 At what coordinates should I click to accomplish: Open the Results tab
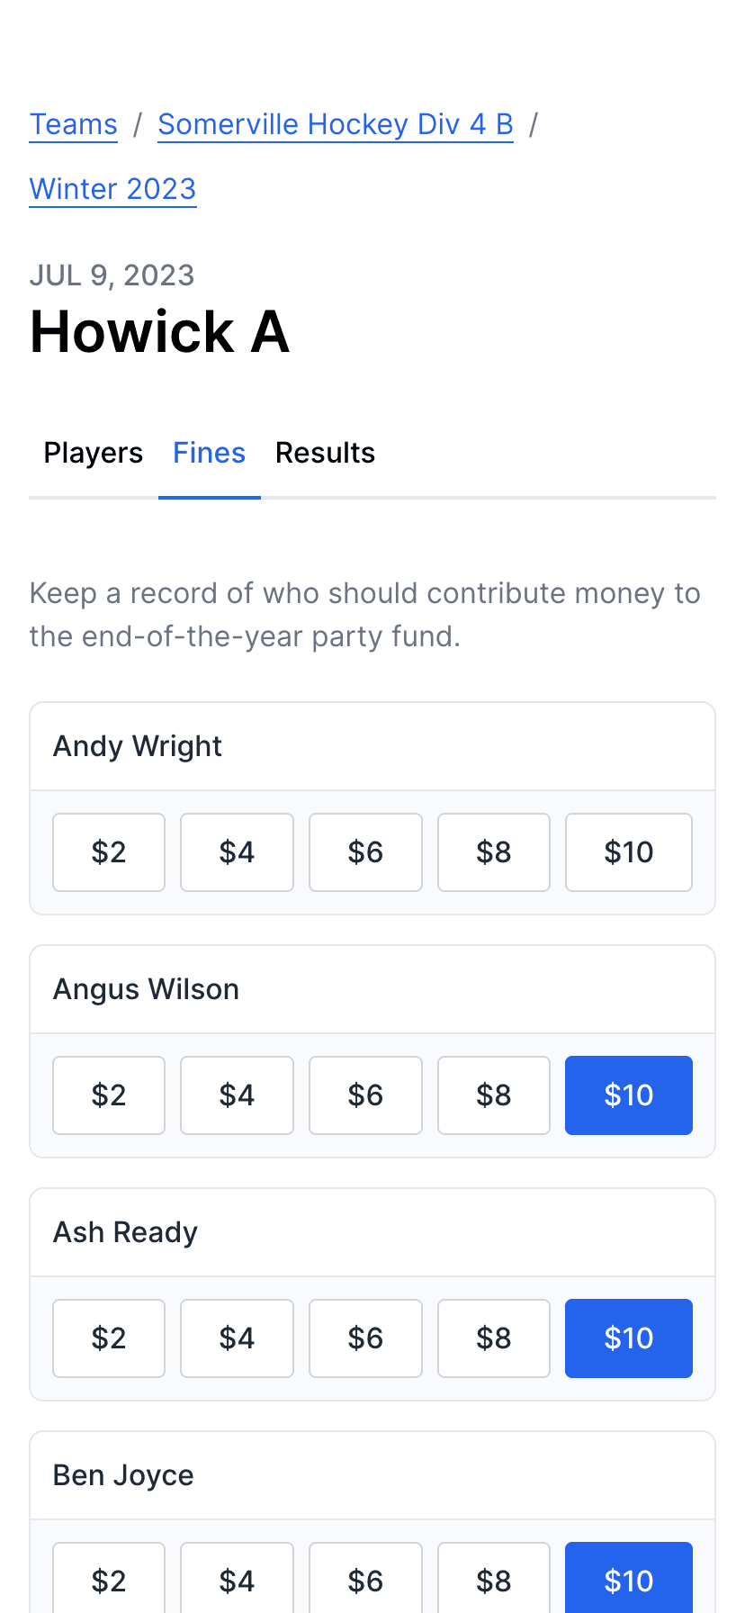325,453
